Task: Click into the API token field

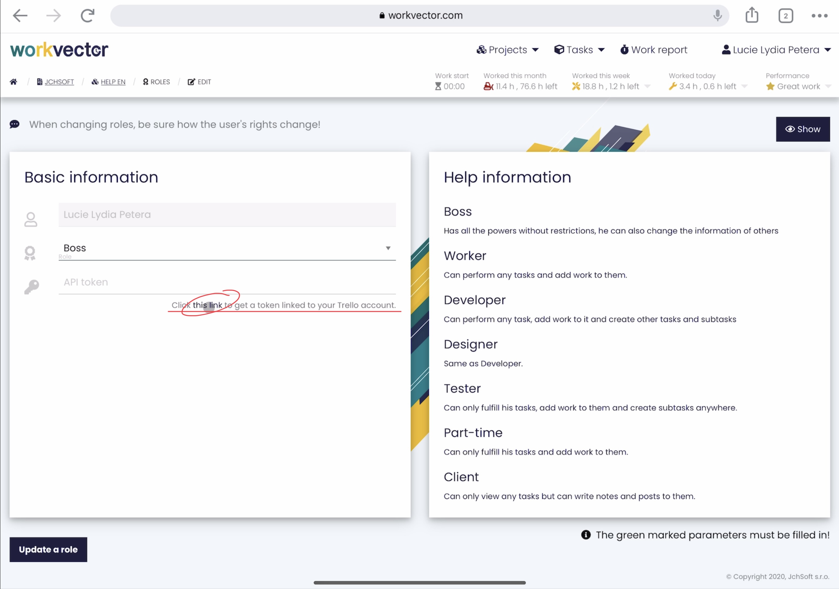Action: 226,282
